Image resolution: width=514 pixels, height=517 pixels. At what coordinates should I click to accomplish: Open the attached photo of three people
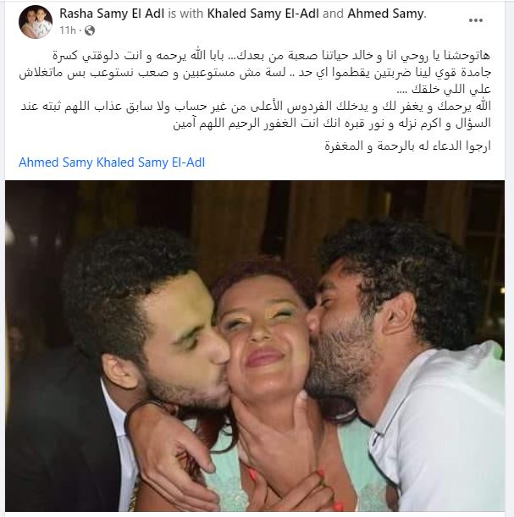[255, 346]
